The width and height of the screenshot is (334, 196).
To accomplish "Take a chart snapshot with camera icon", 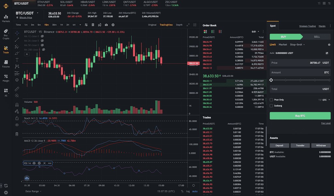I will (106, 25).
